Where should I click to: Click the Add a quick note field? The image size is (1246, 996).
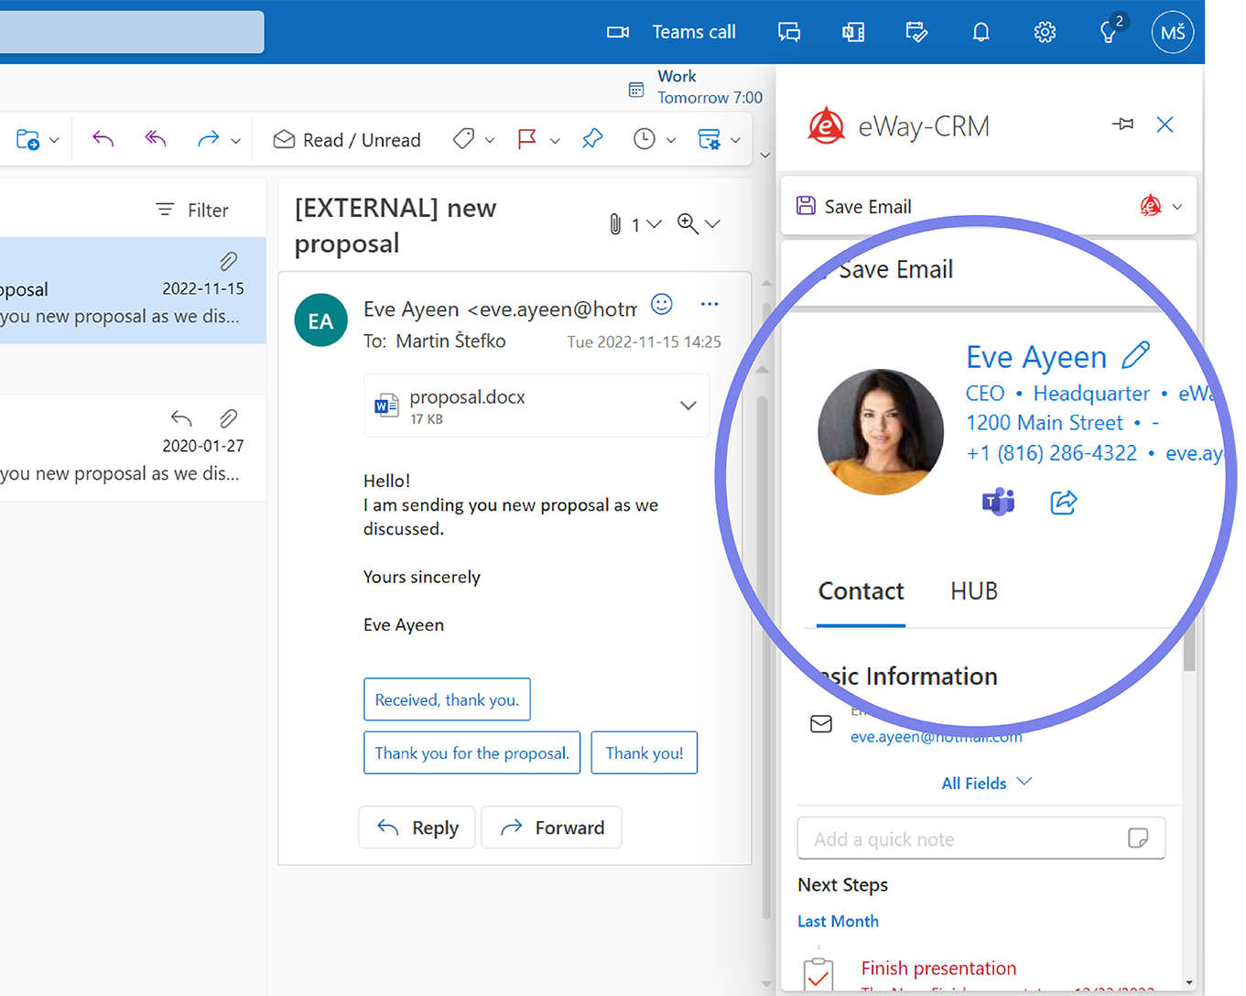pos(981,839)
